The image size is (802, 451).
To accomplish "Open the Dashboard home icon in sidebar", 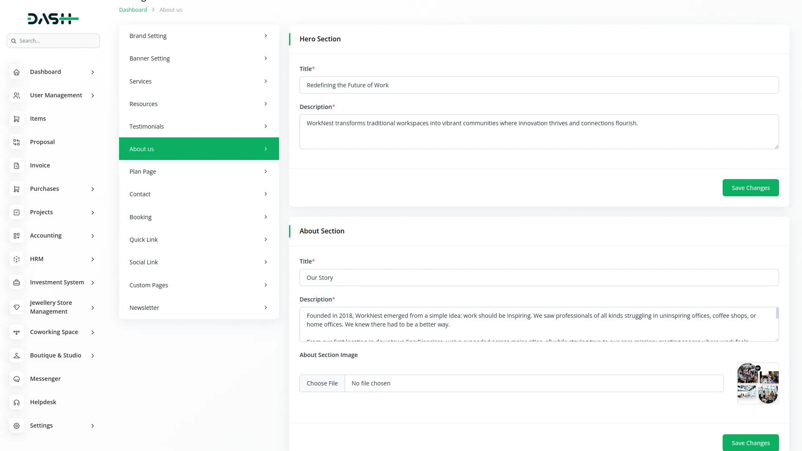I will click(16, 72).
